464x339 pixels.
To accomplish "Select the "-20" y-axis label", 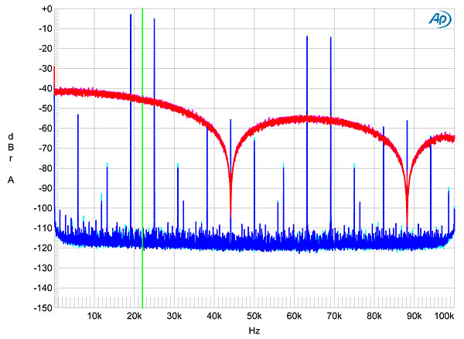I will (46, 49).
